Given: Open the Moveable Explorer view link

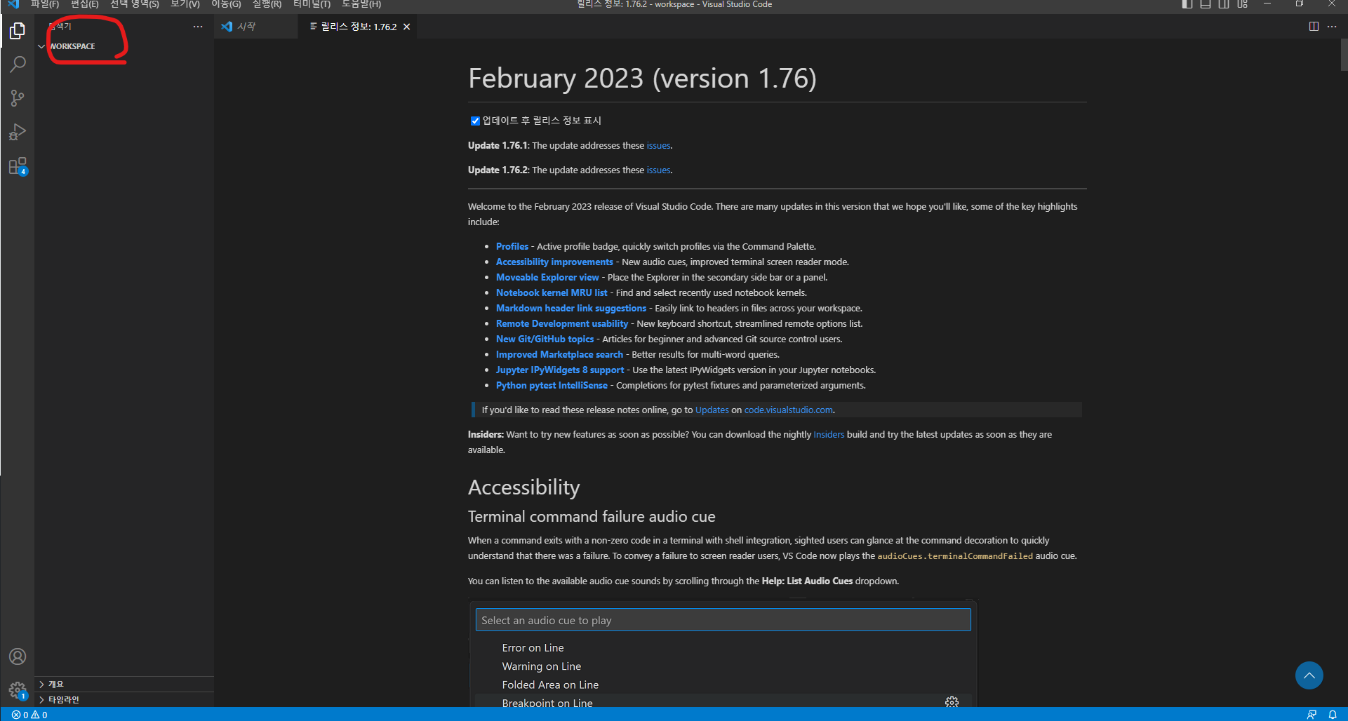Looking at the screenshot, I should pyautogui.click(x=547, y=277).
